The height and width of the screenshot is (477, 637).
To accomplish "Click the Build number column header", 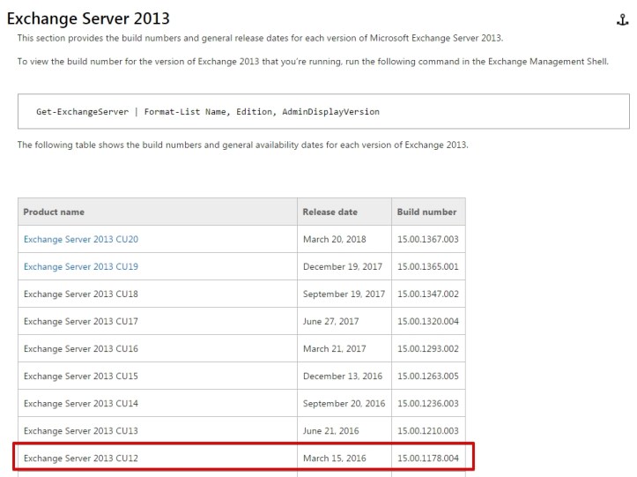I will 426,212.
